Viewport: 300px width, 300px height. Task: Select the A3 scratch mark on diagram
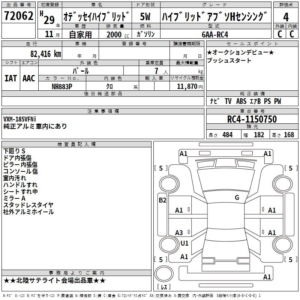pyautogui.click(x=179, y=233)
